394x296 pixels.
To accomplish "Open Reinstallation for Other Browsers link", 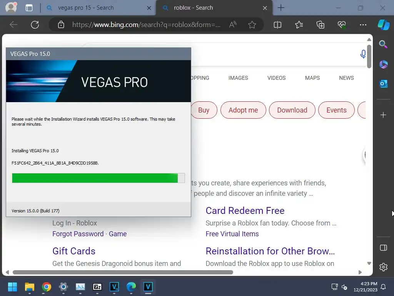I will point(270,251).
